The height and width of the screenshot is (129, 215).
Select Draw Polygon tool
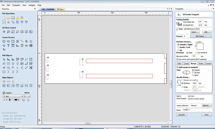coord(31,41)
